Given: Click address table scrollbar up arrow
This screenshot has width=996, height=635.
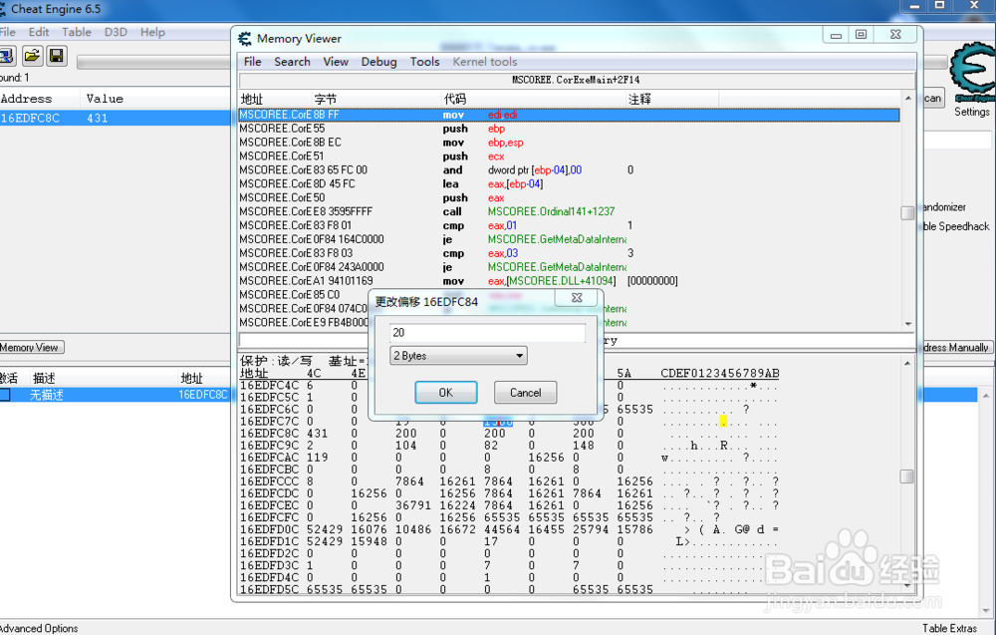Looking at the screenshot, I should click(x=986, y=396).
